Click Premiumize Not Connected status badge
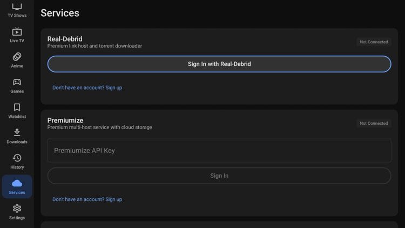 [374, 123]
